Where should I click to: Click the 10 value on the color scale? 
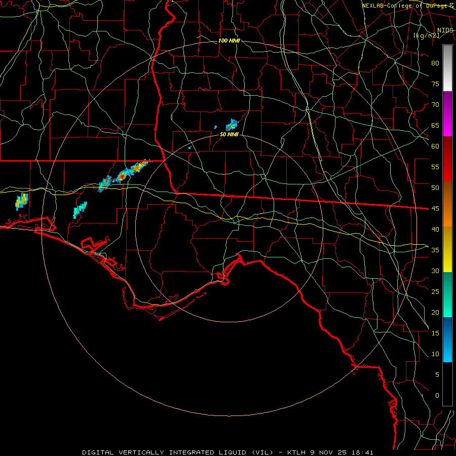[x=435, y=354]
